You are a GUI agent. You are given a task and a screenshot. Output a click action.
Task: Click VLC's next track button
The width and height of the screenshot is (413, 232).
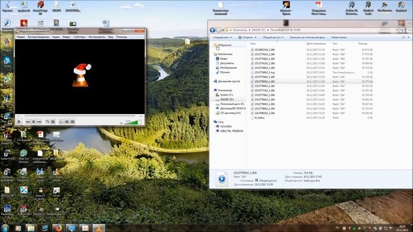coord(39,122)
